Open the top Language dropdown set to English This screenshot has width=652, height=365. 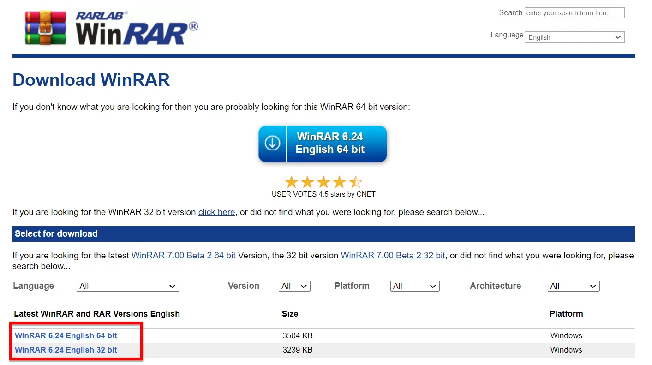tap(574, 37)
